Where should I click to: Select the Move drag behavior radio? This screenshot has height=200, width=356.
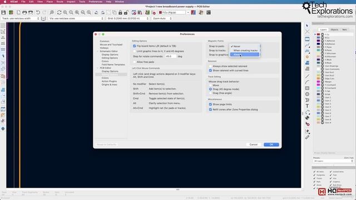click(210, 85)
